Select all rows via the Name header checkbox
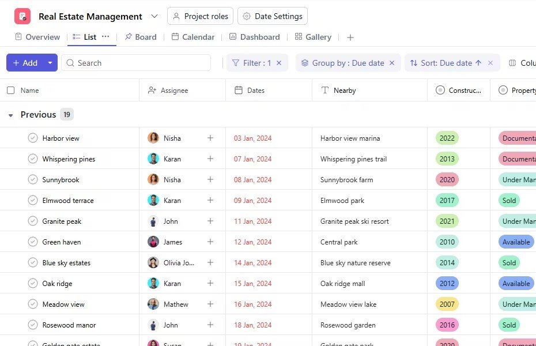Viewport: 536px width, 346px height. [x=10, y=91]
